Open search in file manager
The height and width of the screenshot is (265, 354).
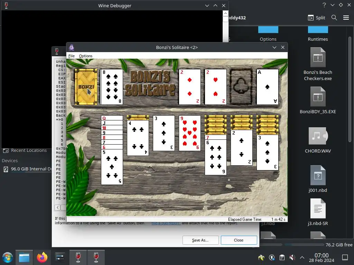point(334,18)
